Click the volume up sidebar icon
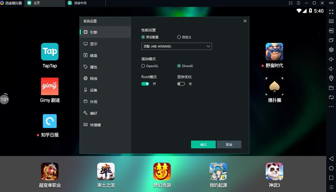Image resolution: width=336 pixels, height=192 pixels. (331, 59)
